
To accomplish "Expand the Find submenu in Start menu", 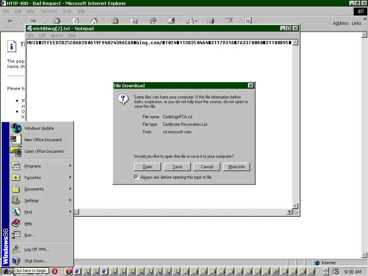I will tap(41, 212).
